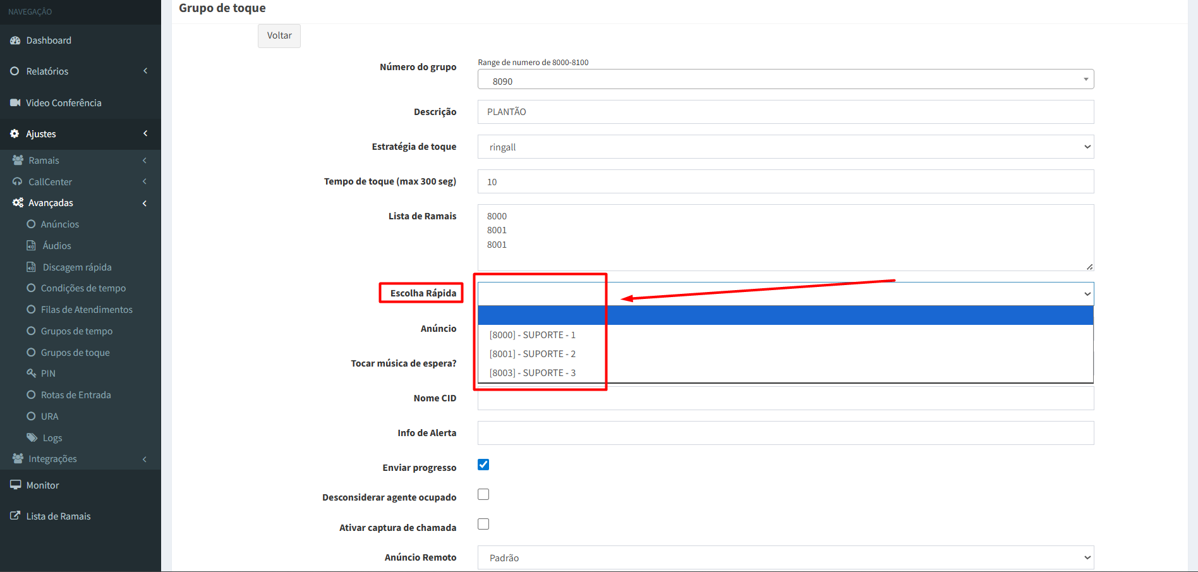1198x572 pixels.
Task: Open Grupos de toque sidebar link
Action: [x=75, y=352]
